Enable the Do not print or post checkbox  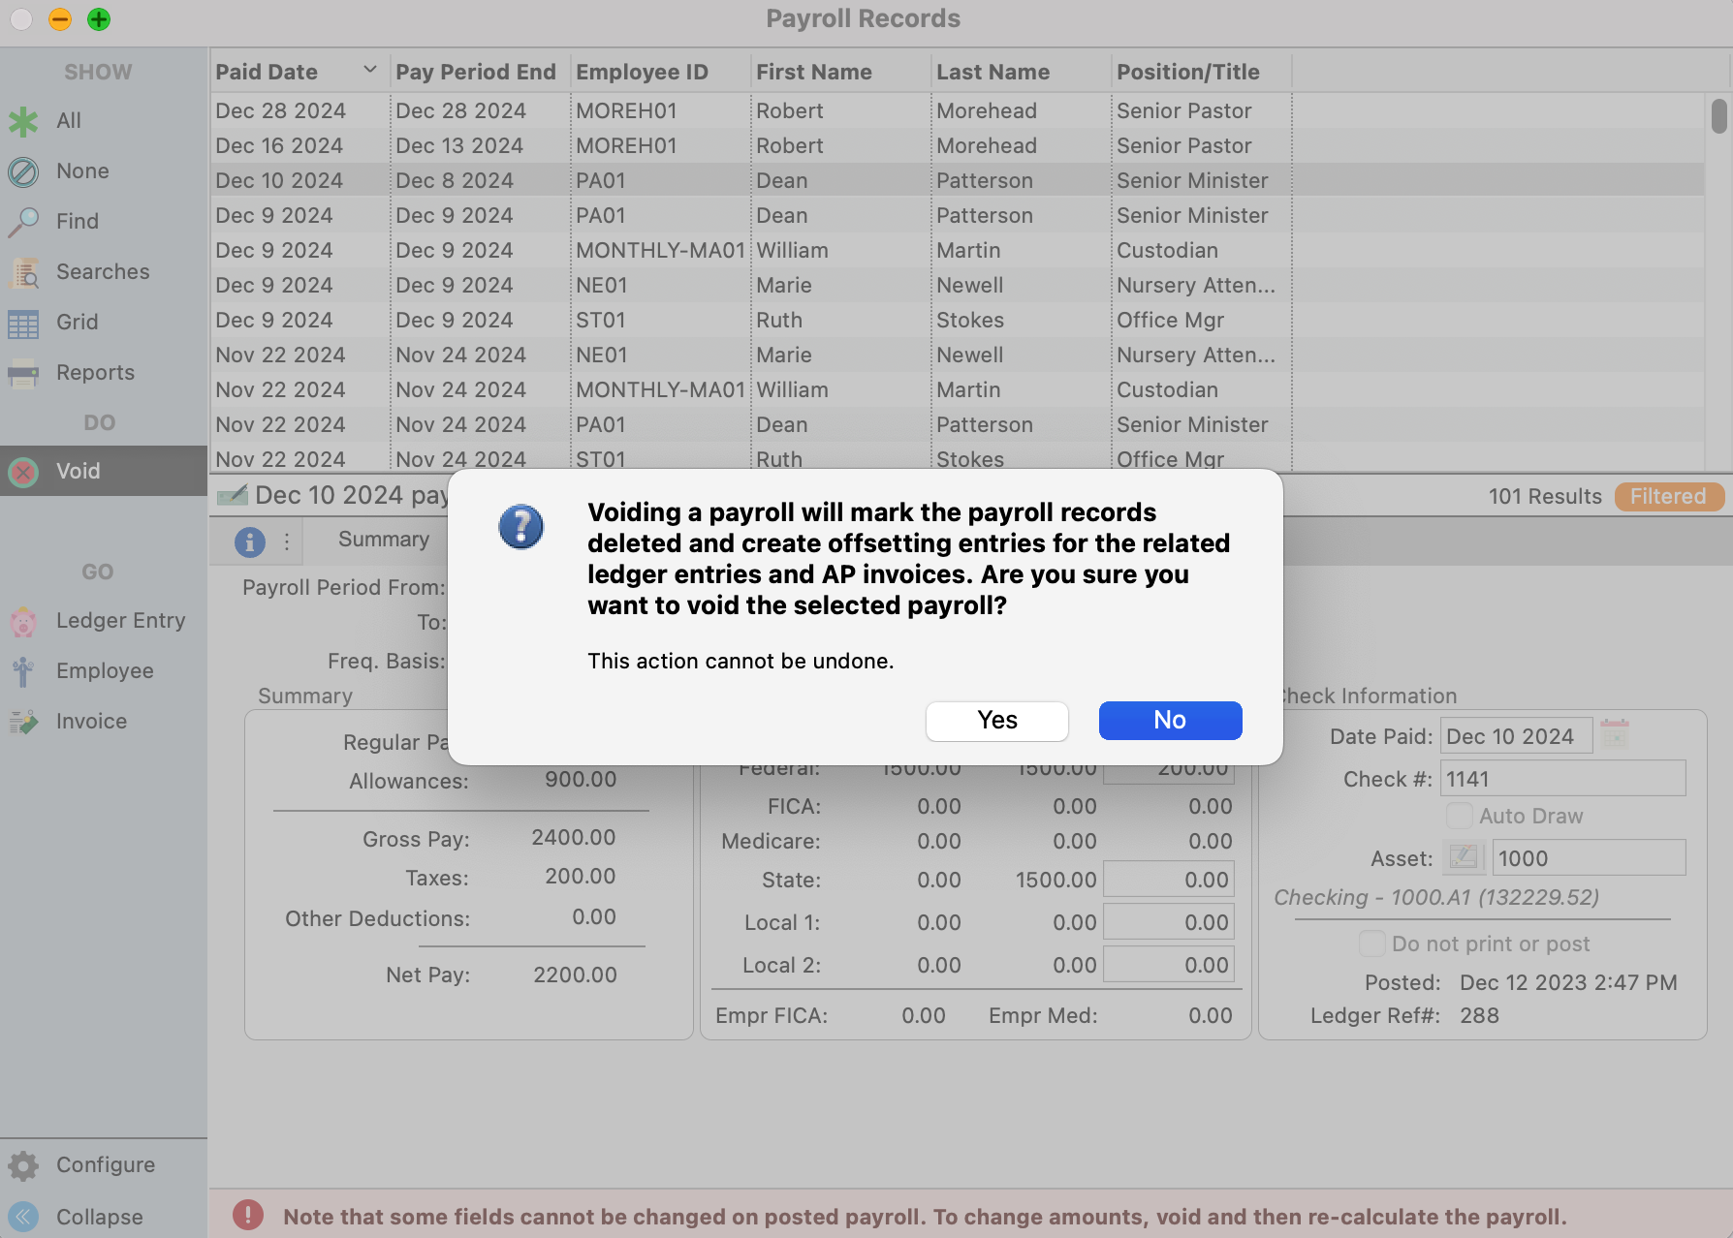coord(1371,944)
